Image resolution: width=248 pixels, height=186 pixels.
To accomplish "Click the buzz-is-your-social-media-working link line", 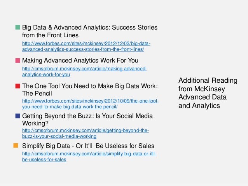I will (x=59, y=136).
